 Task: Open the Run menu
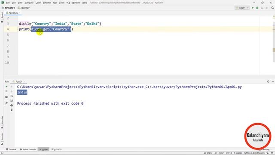(x=55, y=3)
